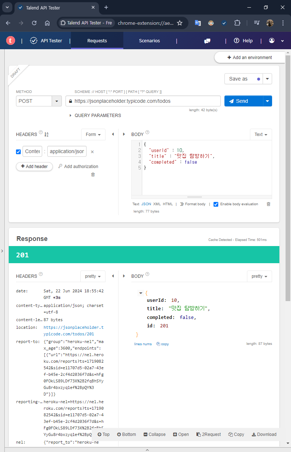Image resolution: width=291 pixels, height=452 pixels.
Task: Toggle Enable body evaluation checkbox
Action: [216, 204]
